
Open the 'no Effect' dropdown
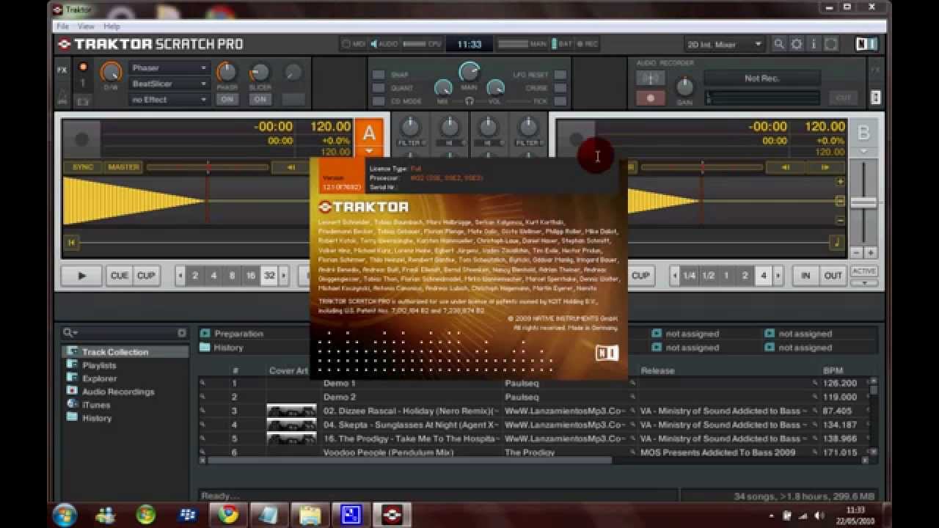point(169,100)
